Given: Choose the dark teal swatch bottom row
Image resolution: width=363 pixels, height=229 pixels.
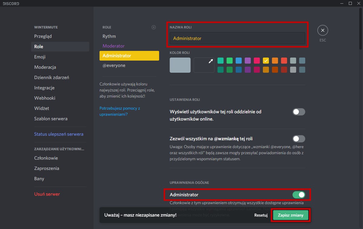Looking at the screenshot, I should point(221,70).
